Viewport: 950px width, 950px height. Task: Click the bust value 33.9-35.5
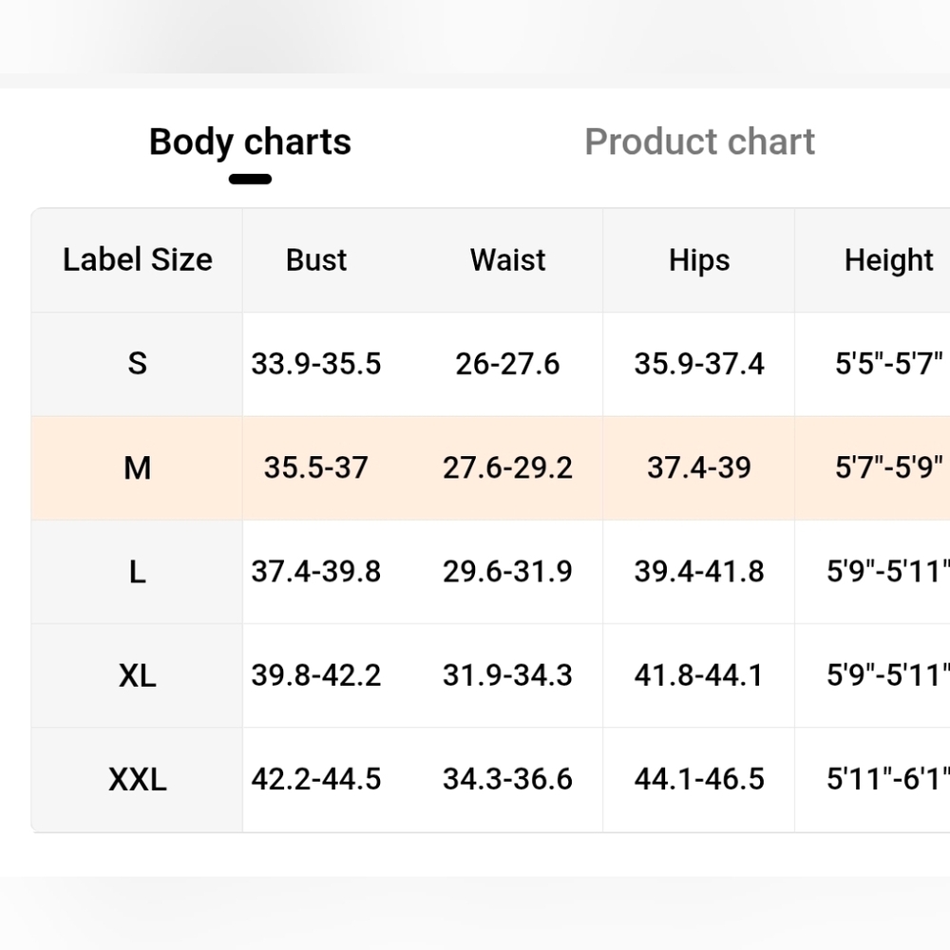[x=316, y=364]
